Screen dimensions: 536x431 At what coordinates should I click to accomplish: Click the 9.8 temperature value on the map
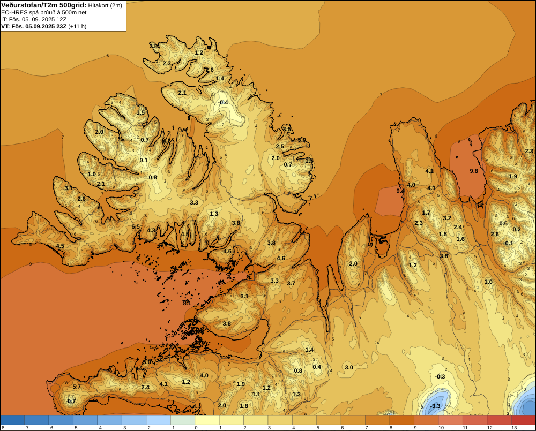474,171
